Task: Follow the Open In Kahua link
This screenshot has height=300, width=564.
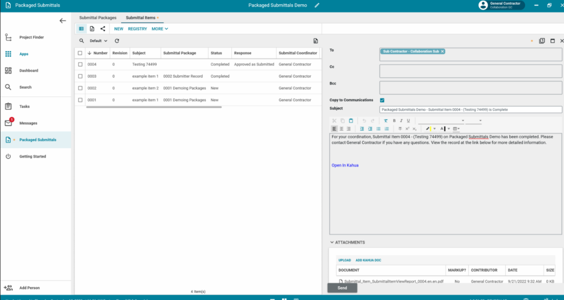Action: pyautogui.click(x=345, y=166)
